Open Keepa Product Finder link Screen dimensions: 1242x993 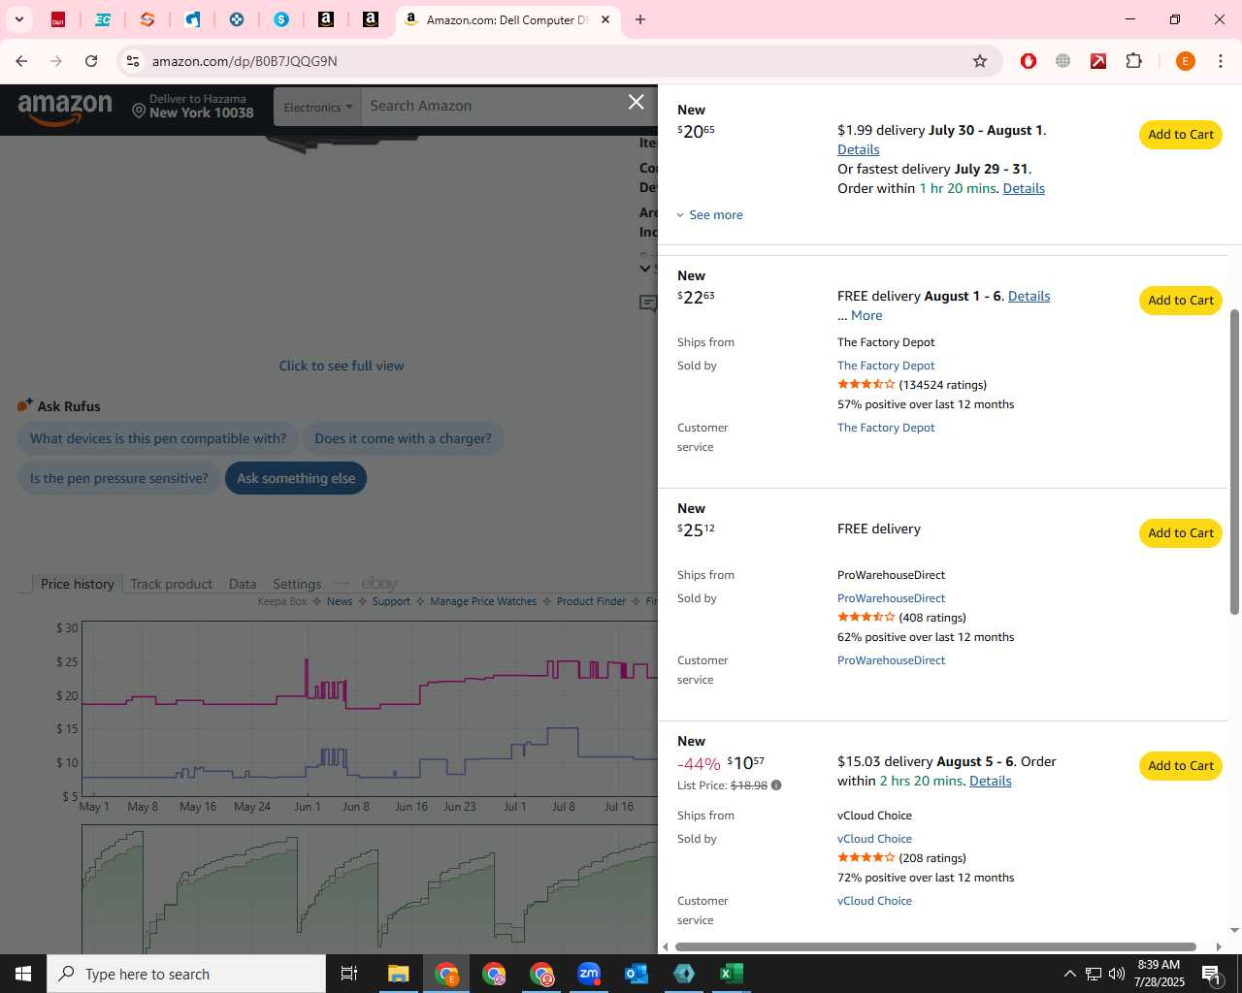coord(591,601)
